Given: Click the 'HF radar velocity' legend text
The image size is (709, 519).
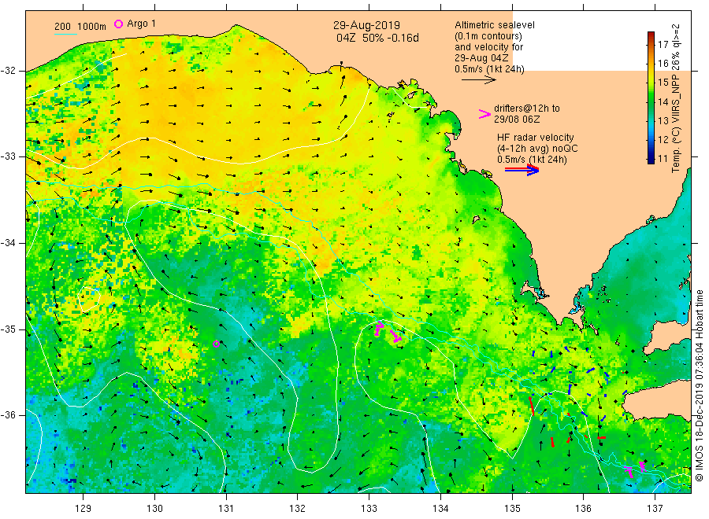Looking at the screenshot, I should point(536,138).
